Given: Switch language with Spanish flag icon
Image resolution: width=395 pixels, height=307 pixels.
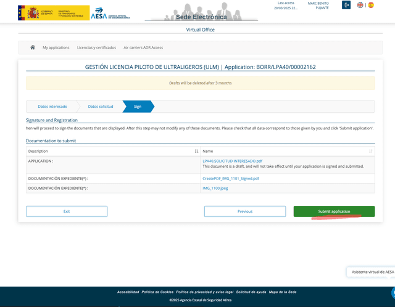Looking at the screenshot, I should (x=371, y=5).
